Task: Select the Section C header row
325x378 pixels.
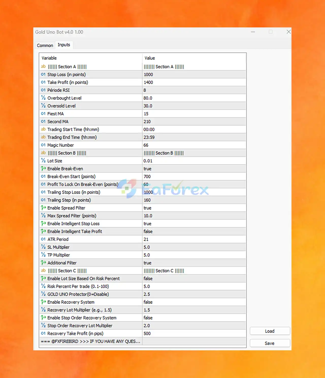Action: pos(142,271)
